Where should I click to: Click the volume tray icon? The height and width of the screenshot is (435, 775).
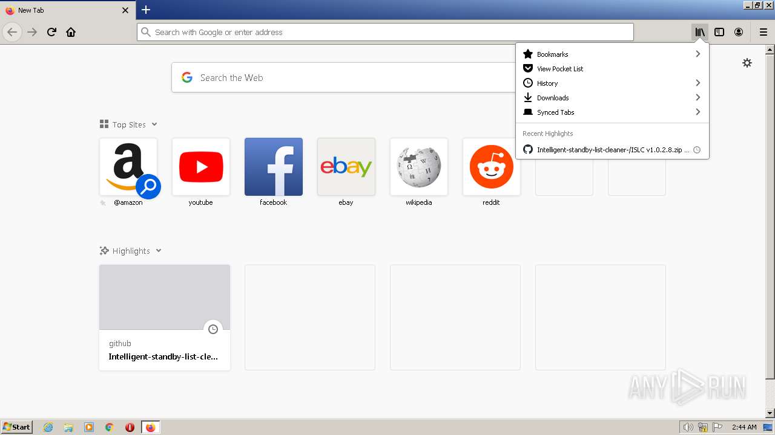(688, 427)
